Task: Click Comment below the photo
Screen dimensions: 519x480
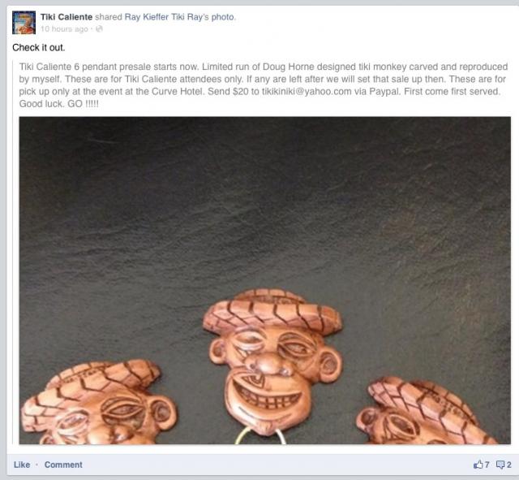Action: coord(63,465)
